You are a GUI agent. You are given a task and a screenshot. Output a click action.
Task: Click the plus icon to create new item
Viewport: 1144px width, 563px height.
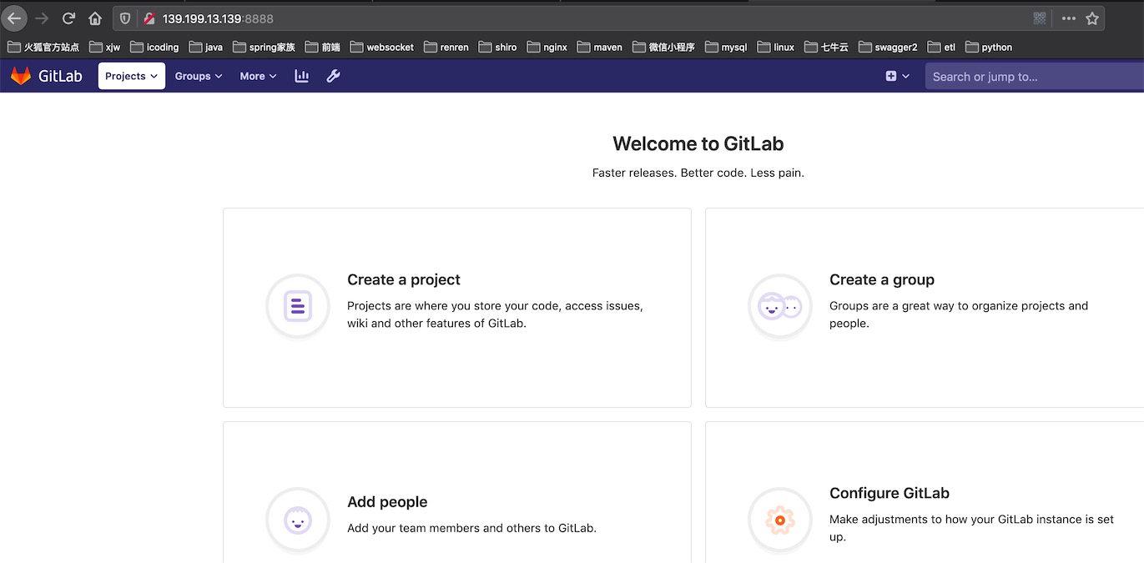pyautogui.click(x=891, y=76)
